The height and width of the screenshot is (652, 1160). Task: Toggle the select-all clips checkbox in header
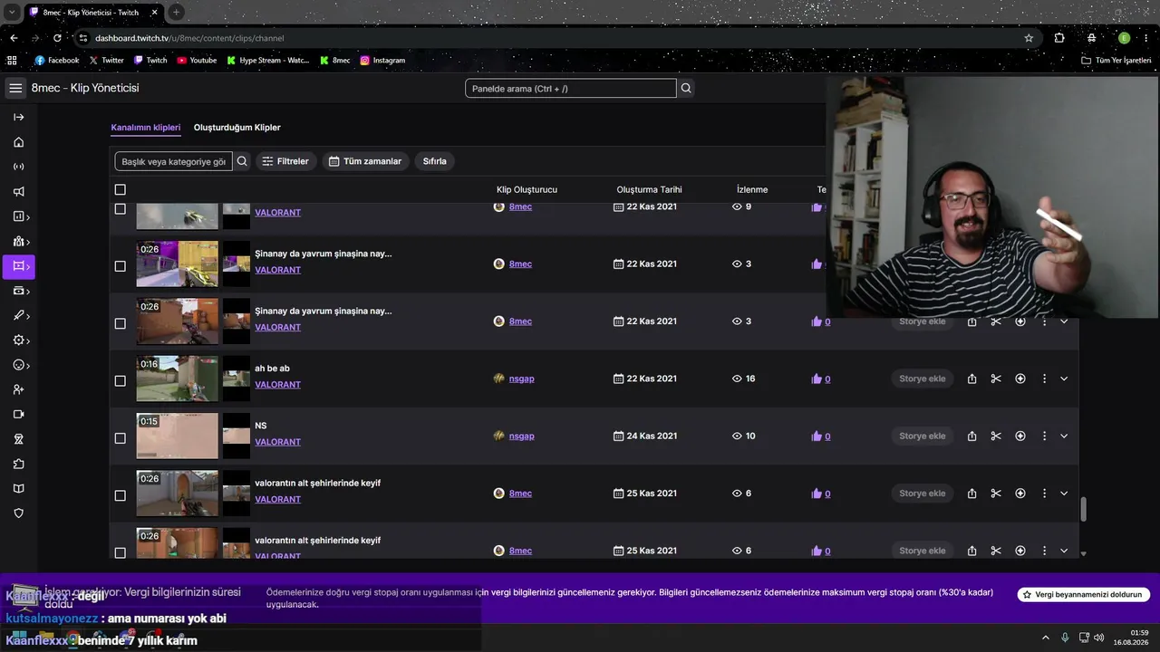[121, 189]
